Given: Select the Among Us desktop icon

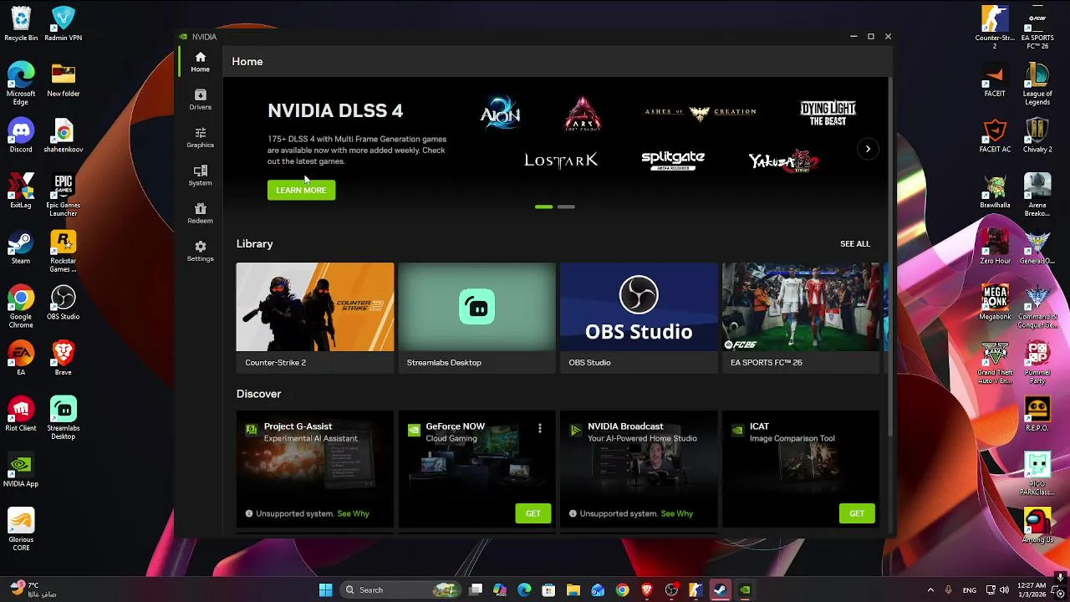Looking at the screenshot, I should tap(1037, 525).
